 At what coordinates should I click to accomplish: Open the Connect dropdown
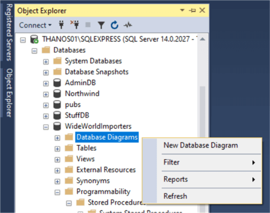(35, 25)
